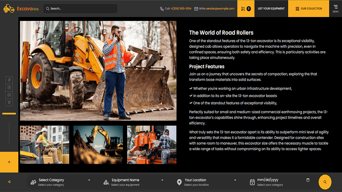The height and width of the screenshot is (192, 342).
Task: Open the Equipment Name dropdown
Action: (x=133, y=182)
